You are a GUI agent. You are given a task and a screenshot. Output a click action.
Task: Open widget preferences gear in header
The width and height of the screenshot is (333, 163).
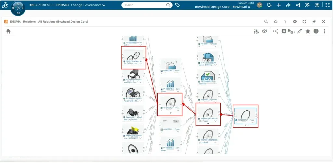click(x=295, y=22)
